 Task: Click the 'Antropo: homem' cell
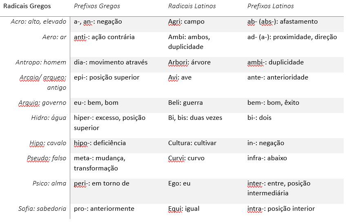tap(41, 62)
